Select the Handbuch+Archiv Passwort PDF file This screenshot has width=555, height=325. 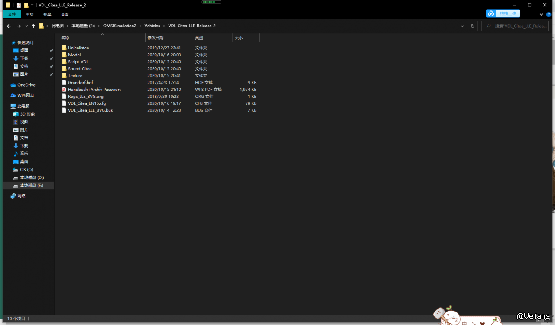click(94, 89)
